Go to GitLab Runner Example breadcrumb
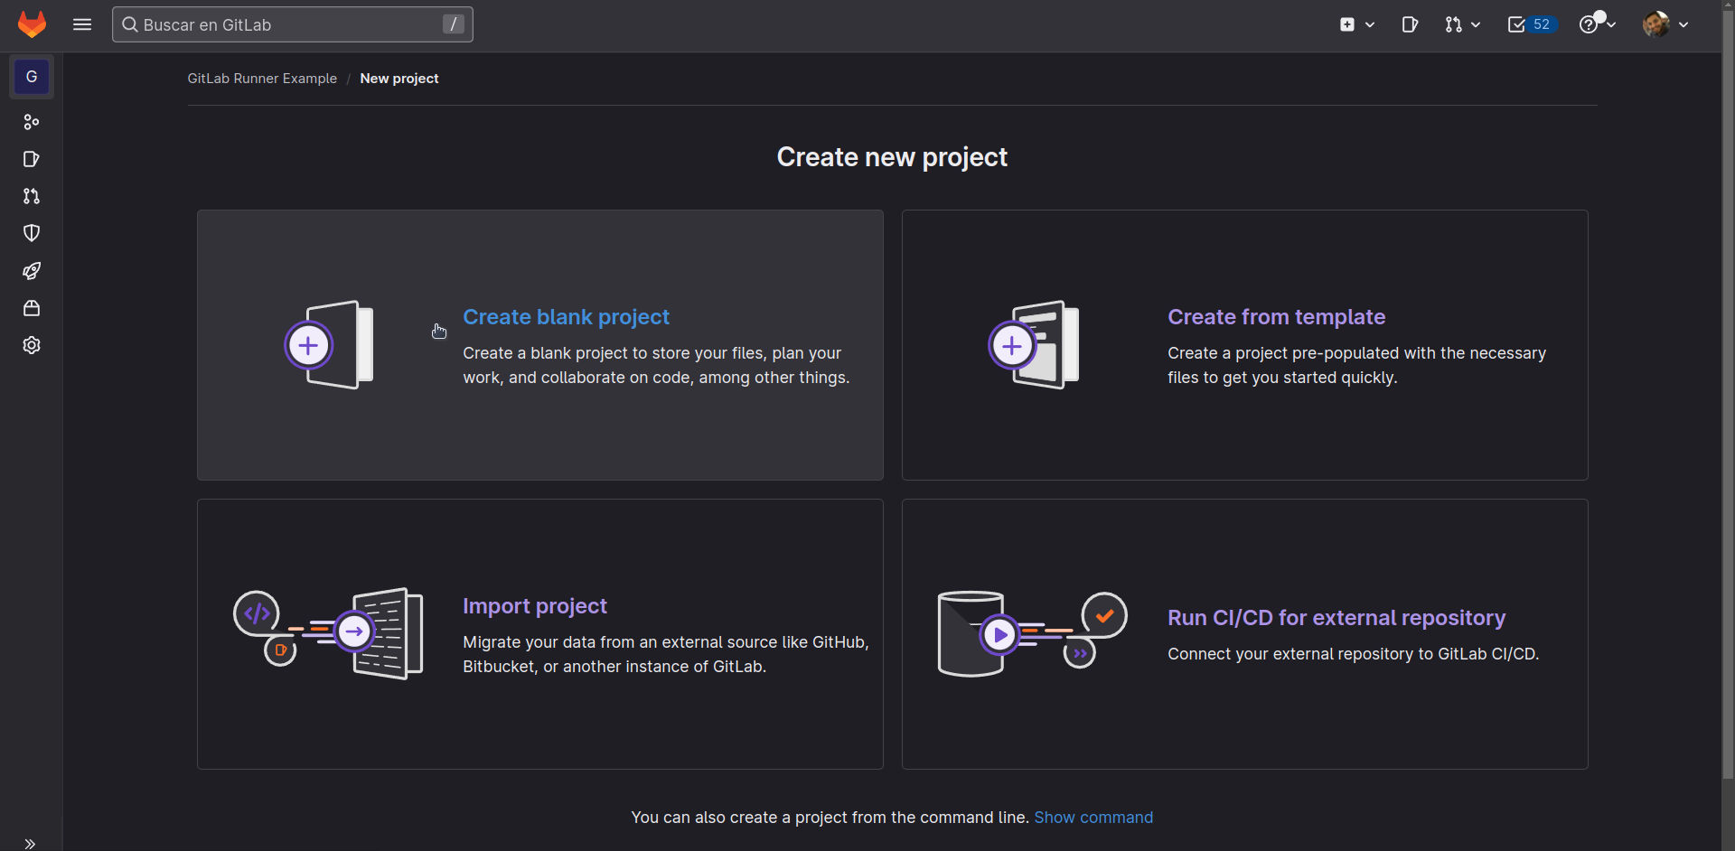 tap(262, 79)
